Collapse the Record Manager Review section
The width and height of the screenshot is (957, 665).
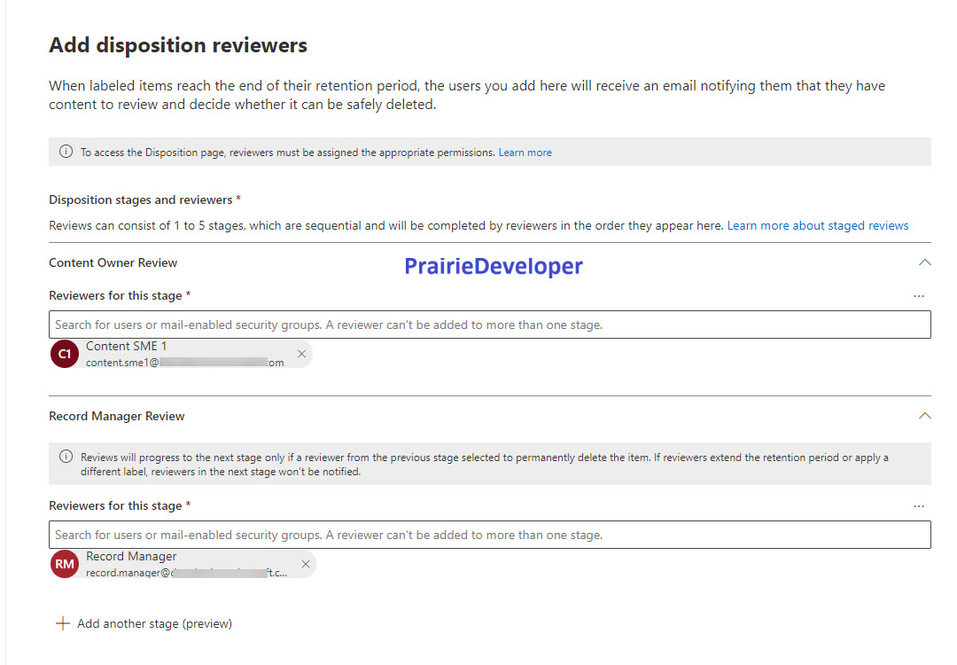click(x=924, y=416)
